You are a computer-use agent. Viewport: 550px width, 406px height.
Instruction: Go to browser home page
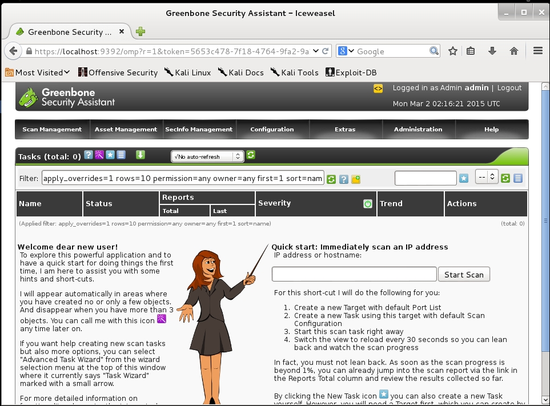514,51
